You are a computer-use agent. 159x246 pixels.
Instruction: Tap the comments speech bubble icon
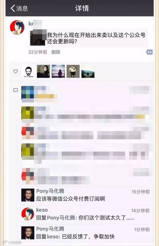pos(16,90)
